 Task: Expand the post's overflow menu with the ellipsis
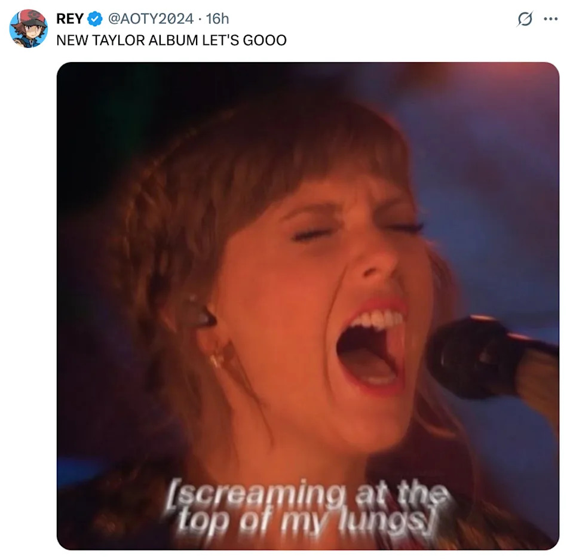[550, 19]
